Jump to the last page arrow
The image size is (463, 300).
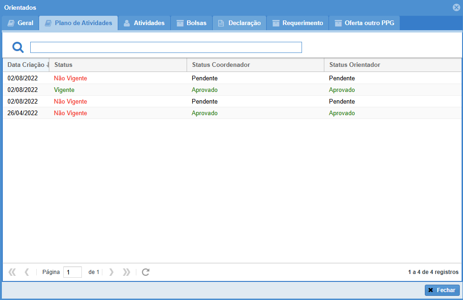pos(126,272)
